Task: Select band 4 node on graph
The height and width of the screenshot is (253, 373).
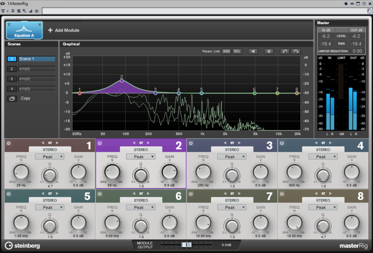Action: [178, 93]
